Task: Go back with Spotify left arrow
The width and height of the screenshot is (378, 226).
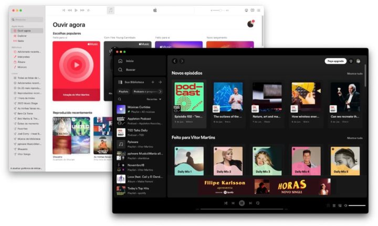Action: (175, 61)
